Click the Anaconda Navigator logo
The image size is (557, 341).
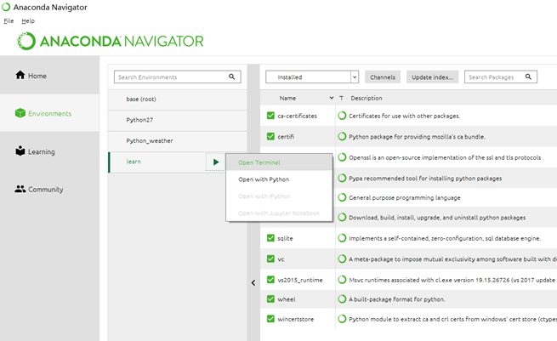pyautogui.click(x=111, y=41)
